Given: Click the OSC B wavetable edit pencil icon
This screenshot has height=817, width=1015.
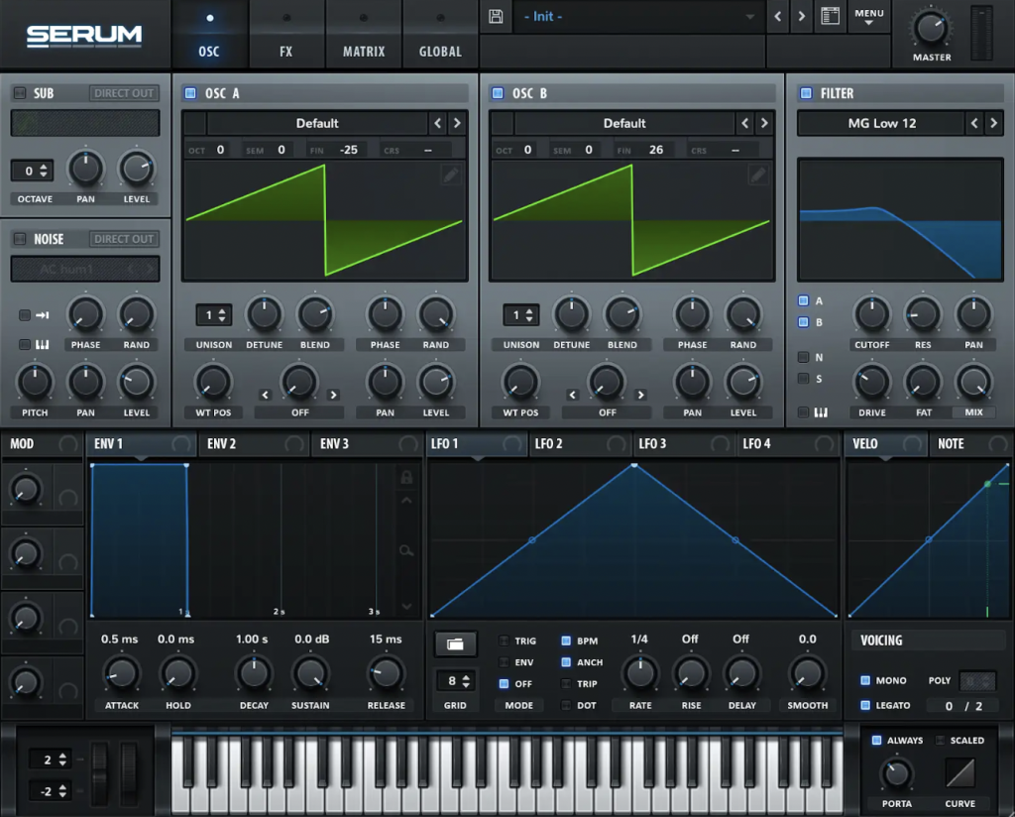Looking at the screenshot, I should point(758,175).
